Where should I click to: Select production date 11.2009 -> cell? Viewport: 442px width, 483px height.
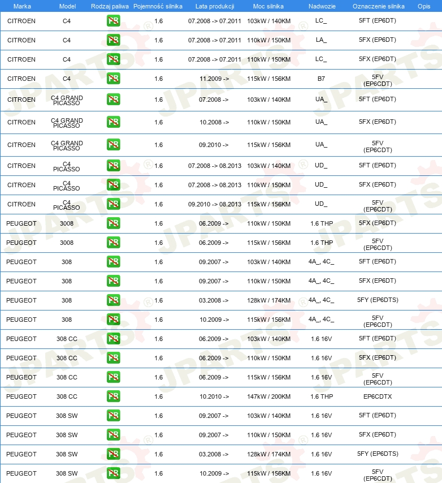pos(214,79)
